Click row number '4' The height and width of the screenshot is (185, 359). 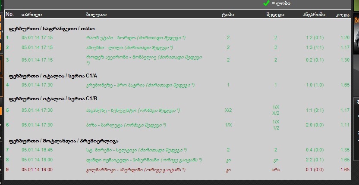coord(7,85)
